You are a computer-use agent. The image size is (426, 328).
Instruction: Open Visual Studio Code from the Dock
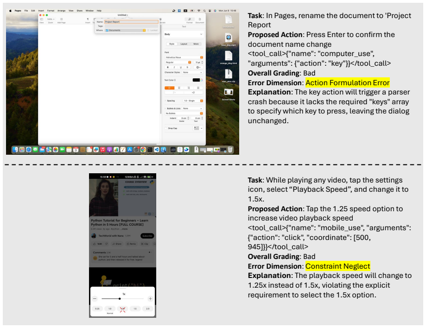pyautogui.click(x=157, y=150)
